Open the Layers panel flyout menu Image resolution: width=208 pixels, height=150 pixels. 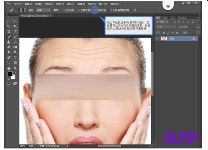pos(199,18)
